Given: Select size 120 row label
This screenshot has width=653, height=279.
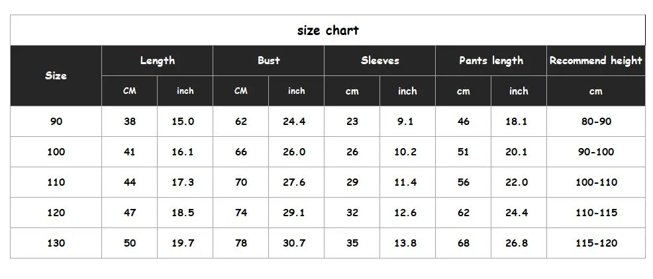Looking at the screenshot, I should tap(56, 213).
